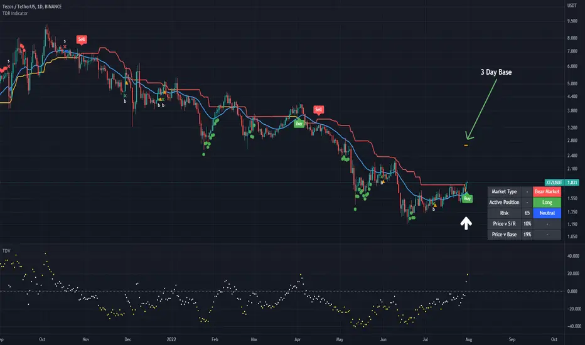Click the Sep label on time axis

coord(512,339)
